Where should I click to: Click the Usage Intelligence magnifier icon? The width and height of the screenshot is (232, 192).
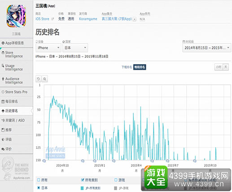coord(3,65)
